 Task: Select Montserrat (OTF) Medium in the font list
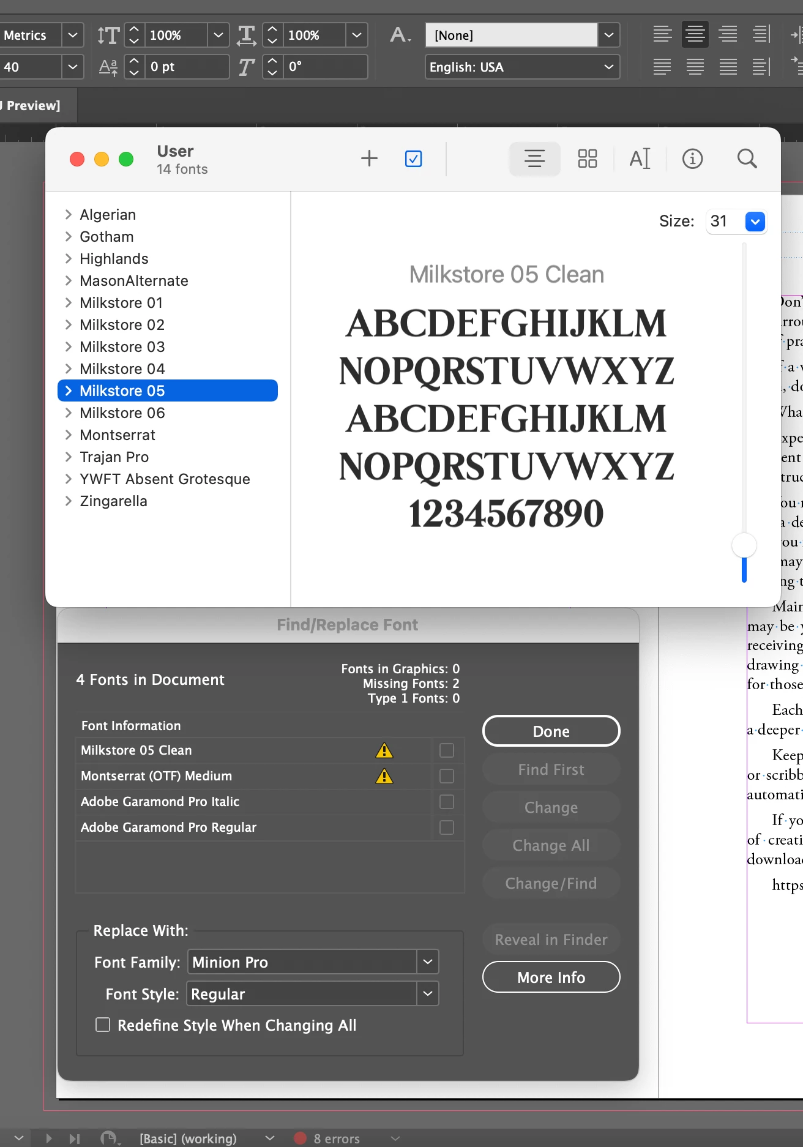click(x=254, y=776)
